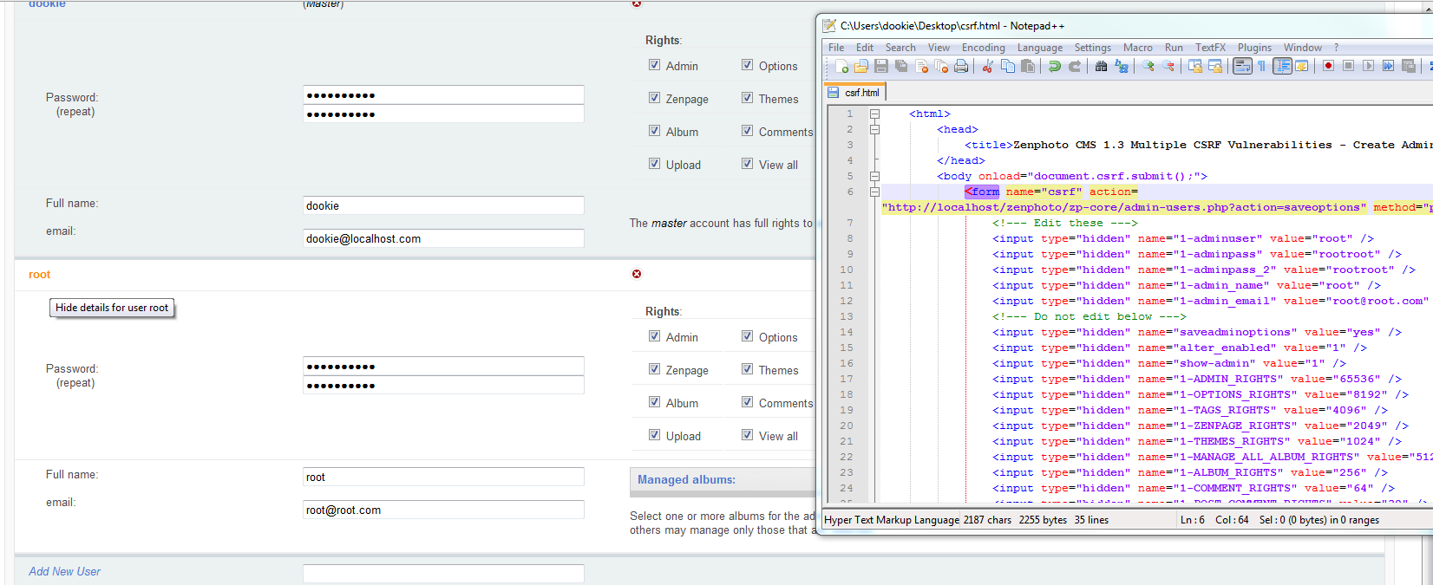
Task: Click the Zoom Out magnifier icon
Action: [x=1168, y=66]
